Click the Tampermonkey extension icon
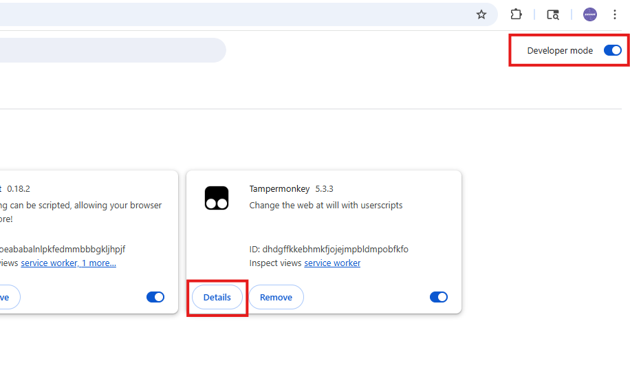The image size is (630, 374). click(217, 197)
